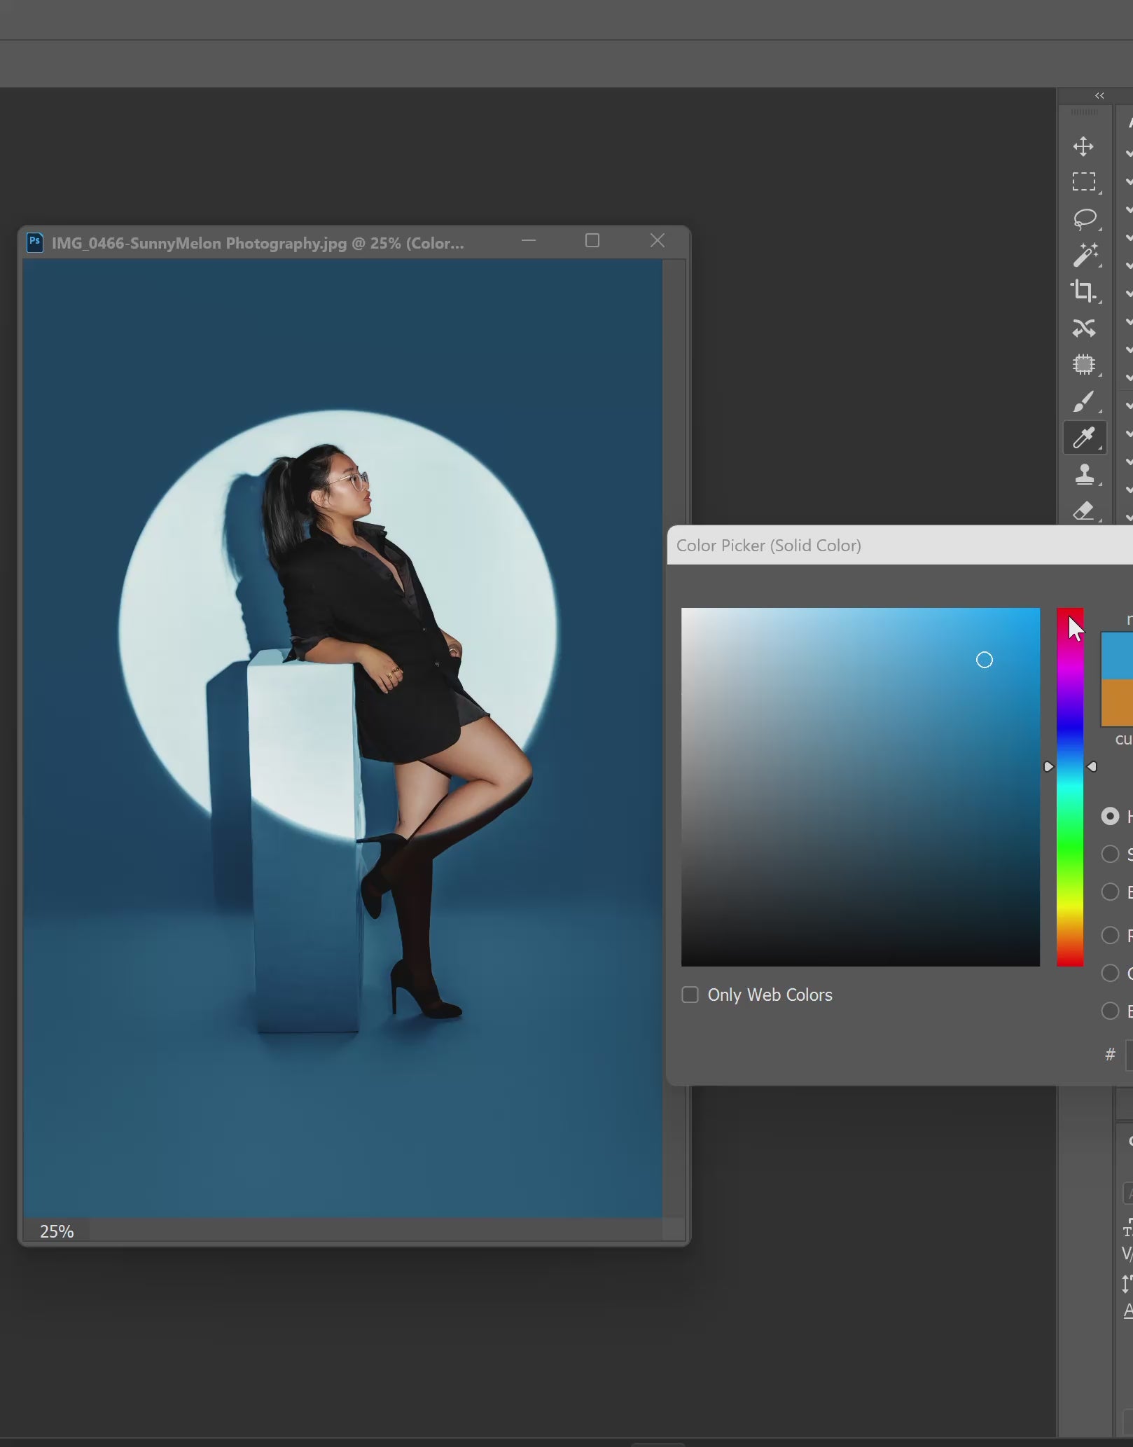Select the G green channel radio button
Viewport: 1133px width, 1447px height.
1110,973
